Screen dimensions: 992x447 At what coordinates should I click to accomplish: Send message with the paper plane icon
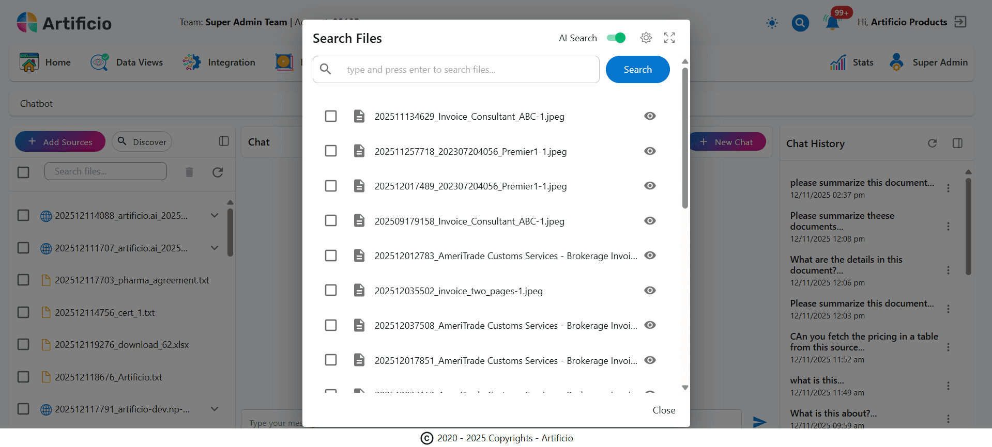pyautogui.click(x=759, y=422)
